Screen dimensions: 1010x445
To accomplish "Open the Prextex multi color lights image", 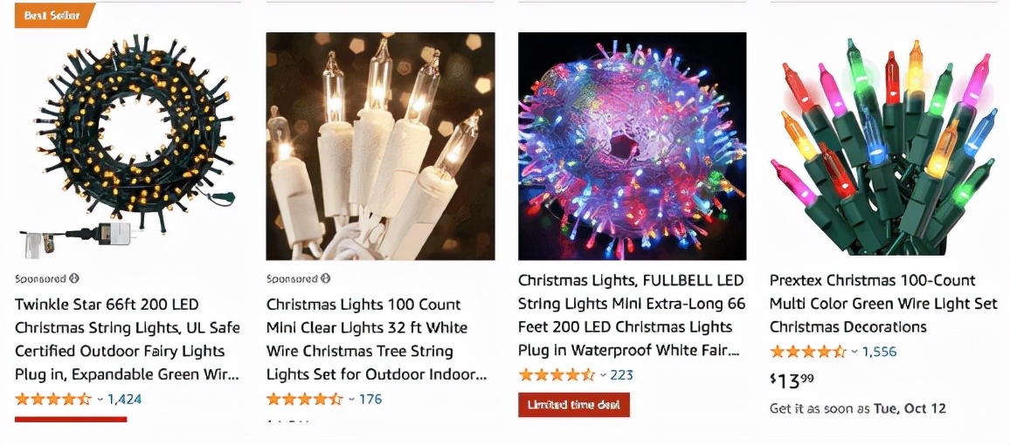I will pos(883,146).
